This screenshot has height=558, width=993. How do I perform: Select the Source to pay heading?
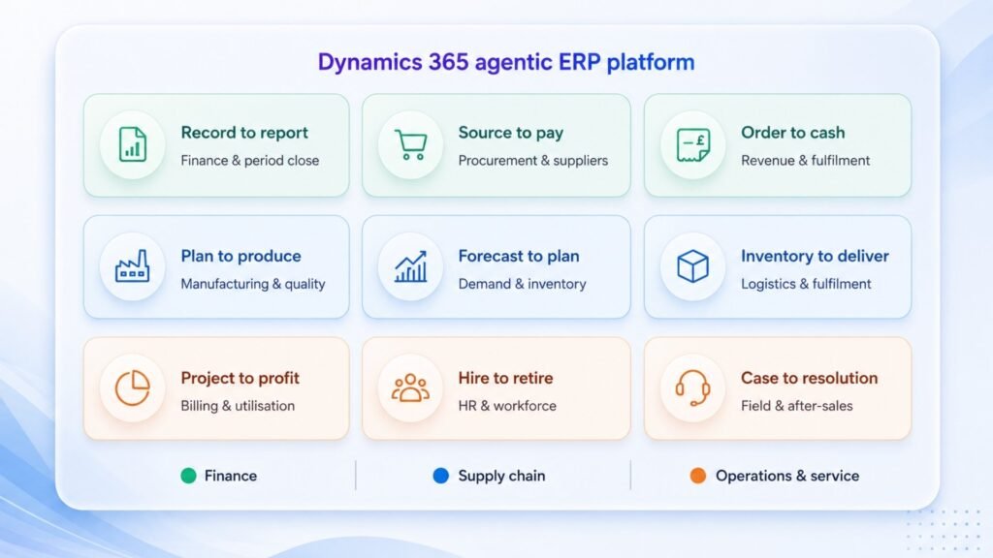510,133
